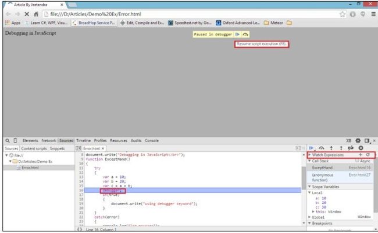Open DevTools settings gear

[358, 140]
